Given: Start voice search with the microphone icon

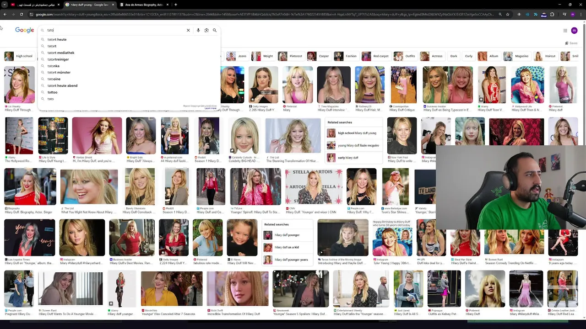Looking at the screenshot, I should click(x=198, y=30).
